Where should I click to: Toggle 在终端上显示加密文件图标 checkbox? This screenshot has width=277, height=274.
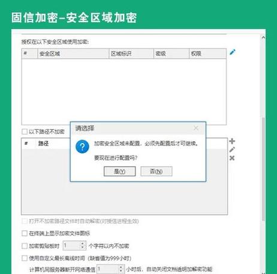click(x=25, y=233)
